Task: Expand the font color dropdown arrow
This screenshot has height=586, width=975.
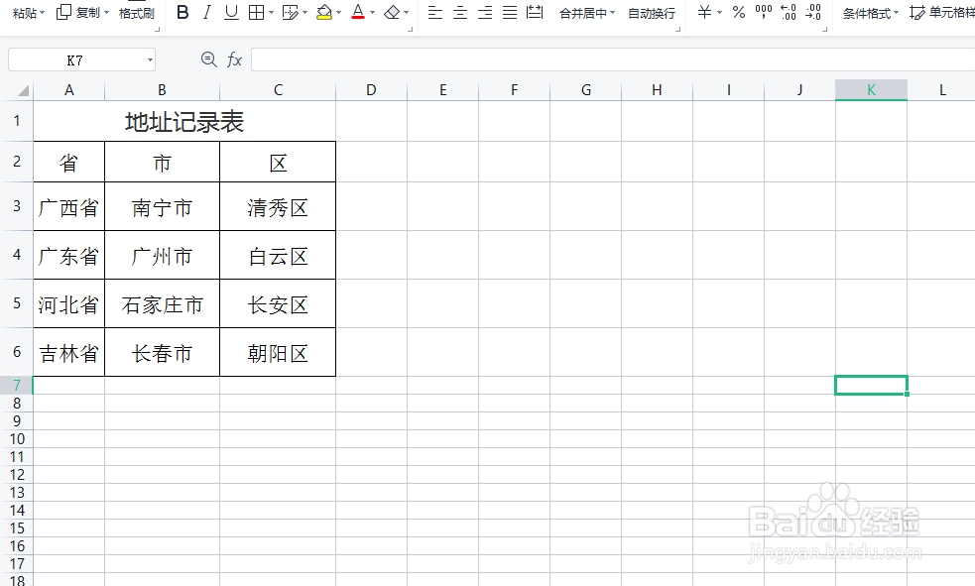Action: pos(372,13)
